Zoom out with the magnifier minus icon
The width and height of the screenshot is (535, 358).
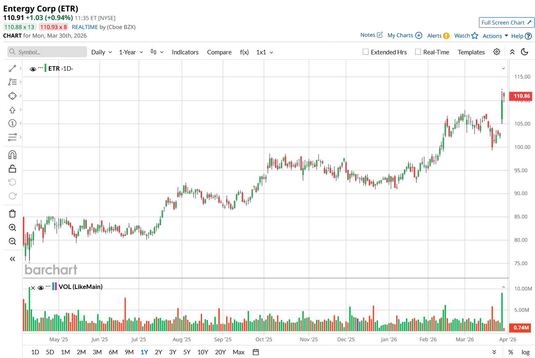tap(12, 242)
